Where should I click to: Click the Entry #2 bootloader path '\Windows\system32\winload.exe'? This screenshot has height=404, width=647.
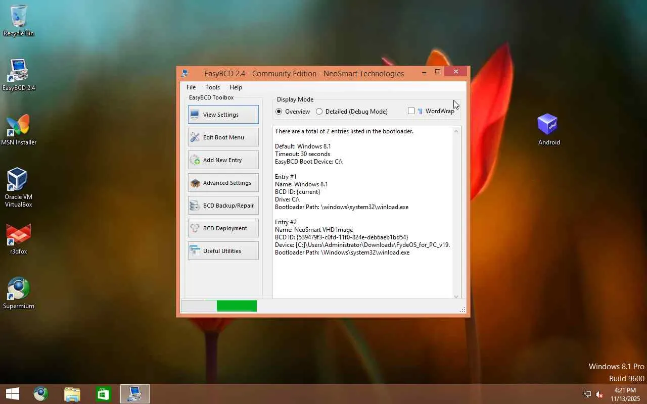(365, 252)
